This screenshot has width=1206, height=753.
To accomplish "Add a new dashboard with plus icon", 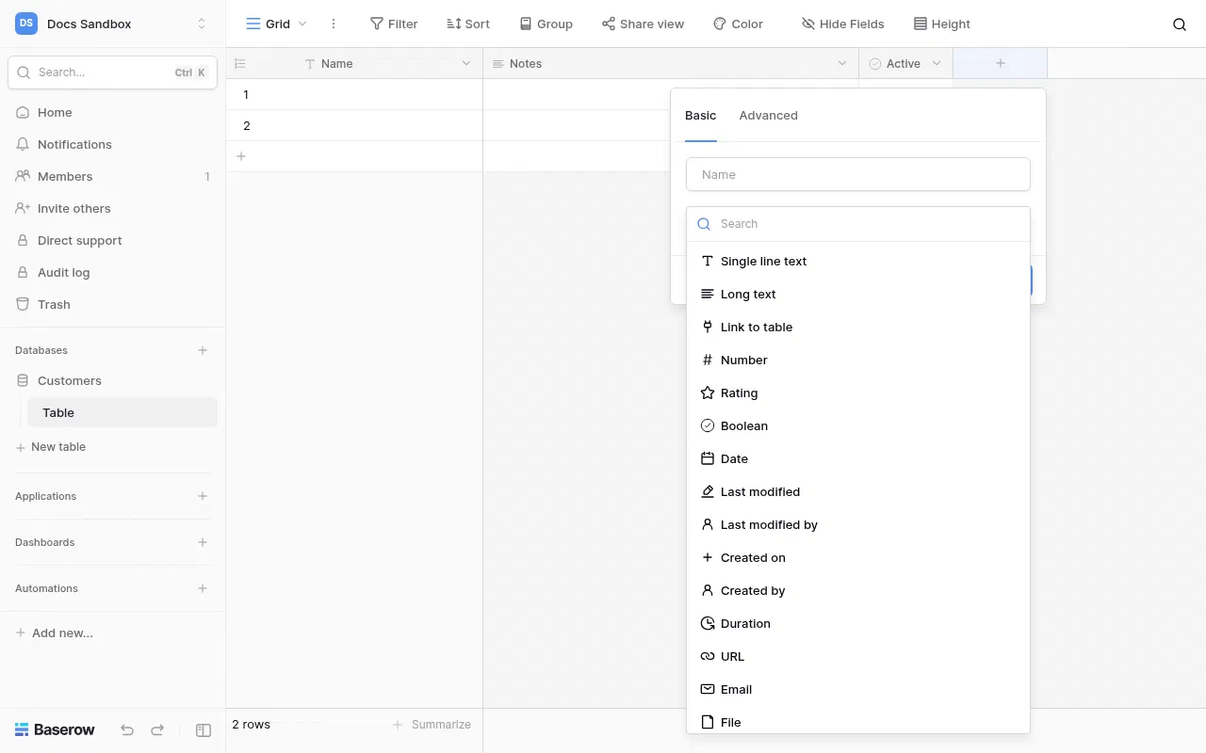I will (x=203, y=542).
